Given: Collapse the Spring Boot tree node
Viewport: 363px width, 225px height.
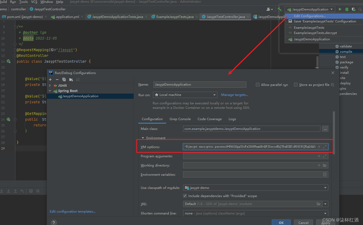Looking at the screenshot, I should 50,91.
